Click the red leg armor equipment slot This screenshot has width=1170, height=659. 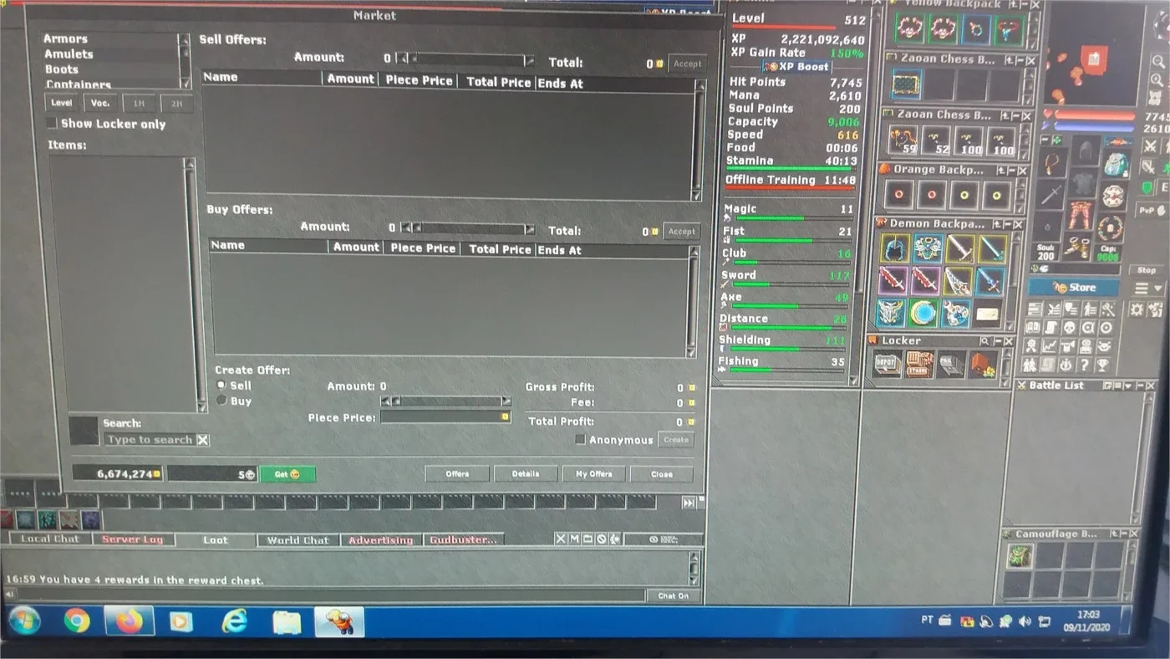[1081, 216]
